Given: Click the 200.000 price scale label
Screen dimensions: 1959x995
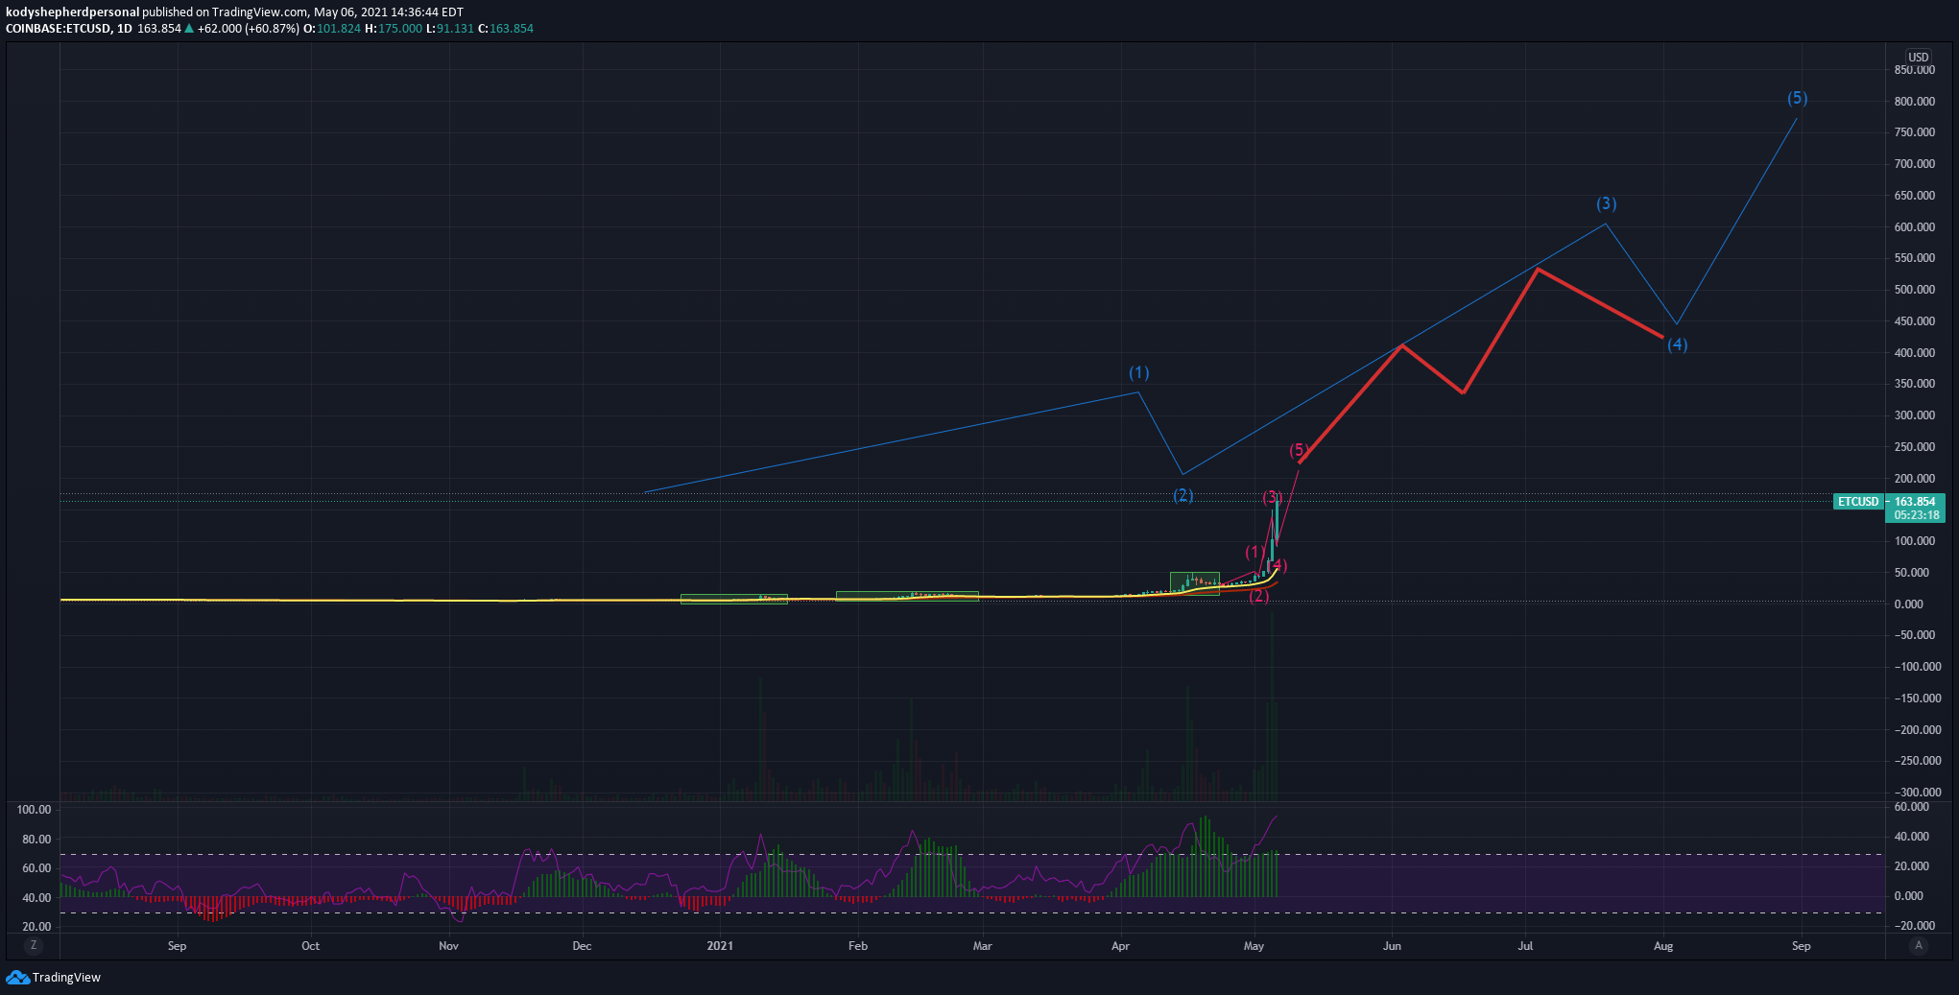Looking at the screenshot, I should tap(1915, 478).
